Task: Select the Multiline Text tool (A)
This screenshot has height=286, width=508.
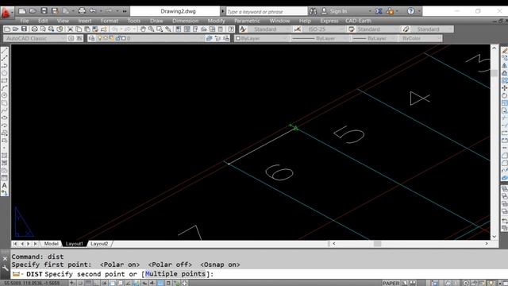Action: pos(4,185)
